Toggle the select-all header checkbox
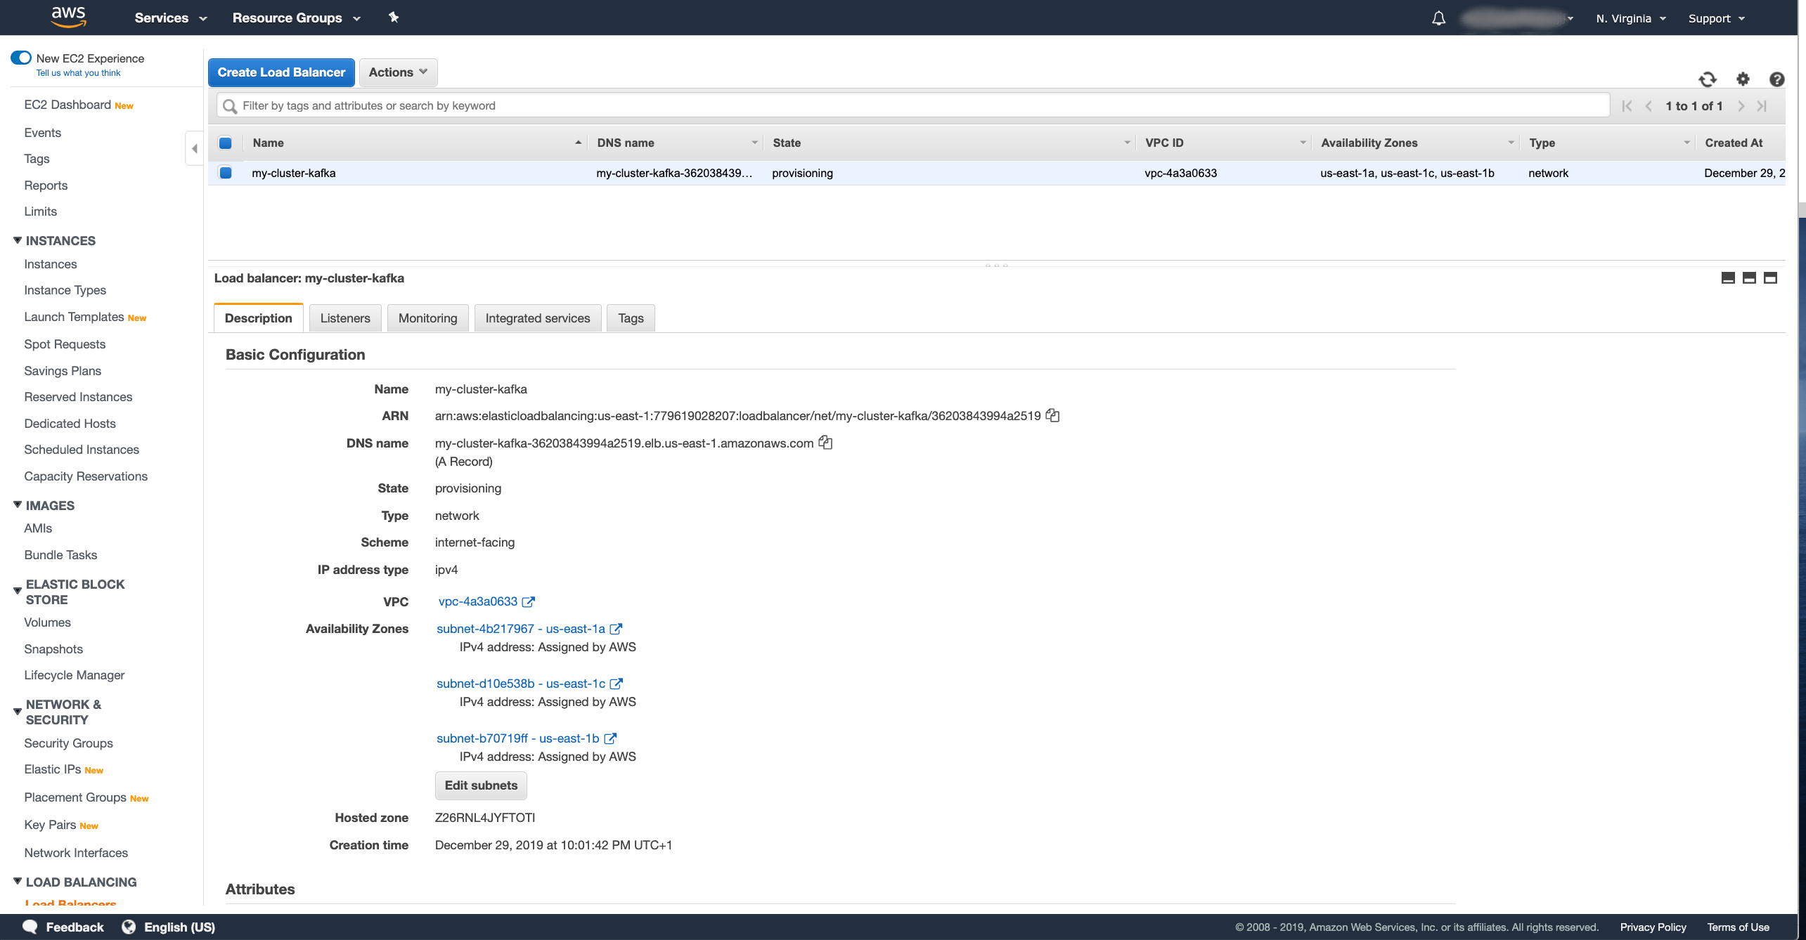1806x940 pixels. (x=226, y=143)
